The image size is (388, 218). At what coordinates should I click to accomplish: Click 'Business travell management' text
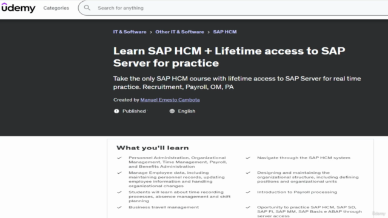click(x=164, y=207)
